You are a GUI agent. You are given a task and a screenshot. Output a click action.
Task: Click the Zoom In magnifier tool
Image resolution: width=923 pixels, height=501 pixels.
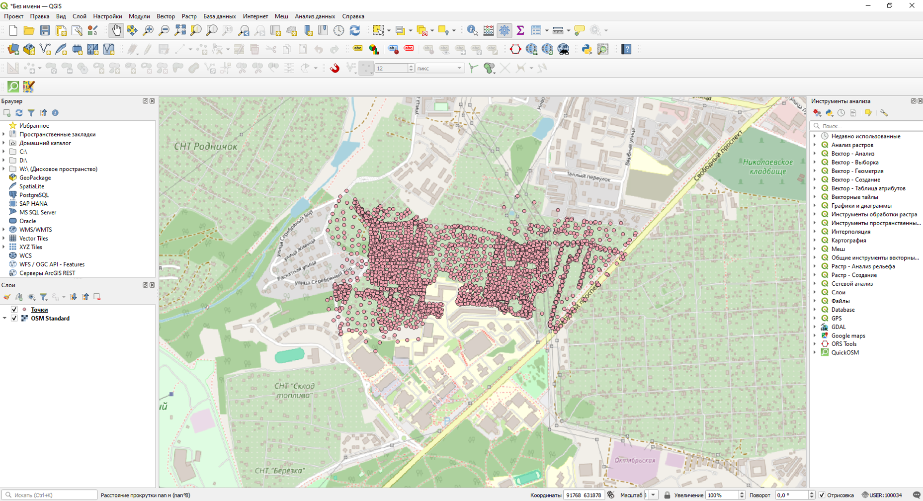point(148,31)
